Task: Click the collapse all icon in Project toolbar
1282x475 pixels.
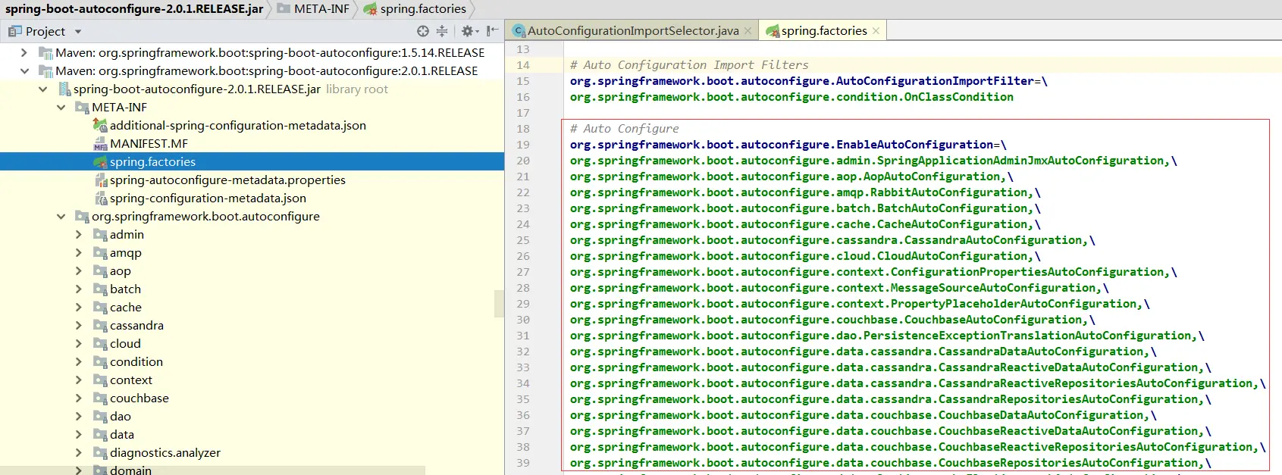Action: tap(443, 31)
